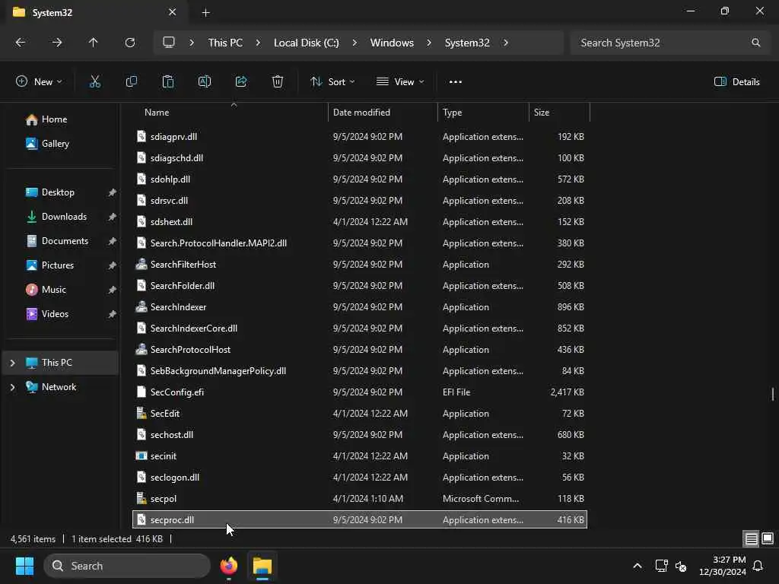This screenshot has height=584, width=779.
Task: Select SebBackgroundManagerPolicy.dll file
Action: coord(360,371)
